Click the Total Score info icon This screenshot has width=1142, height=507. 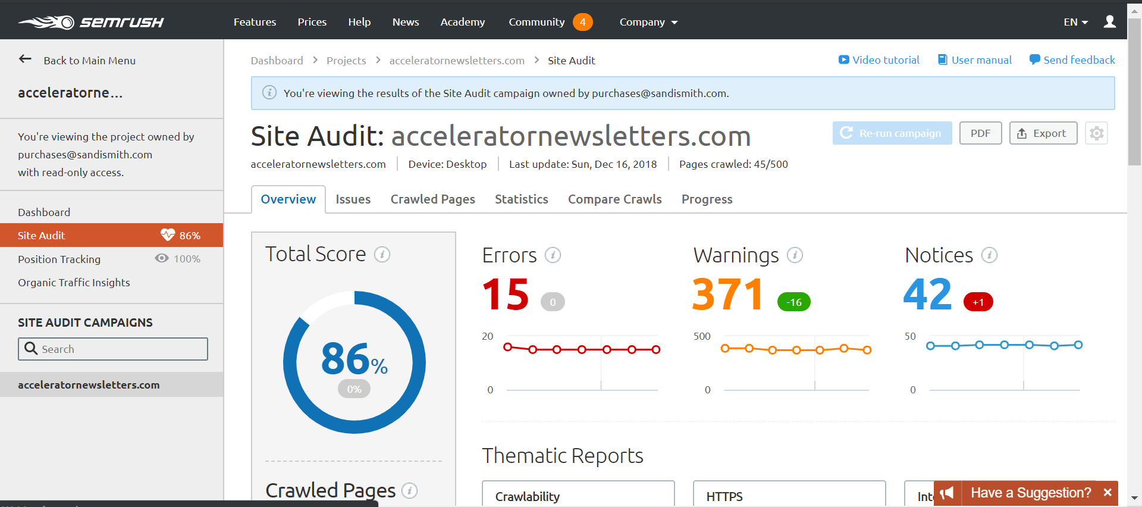coord(382,255)
